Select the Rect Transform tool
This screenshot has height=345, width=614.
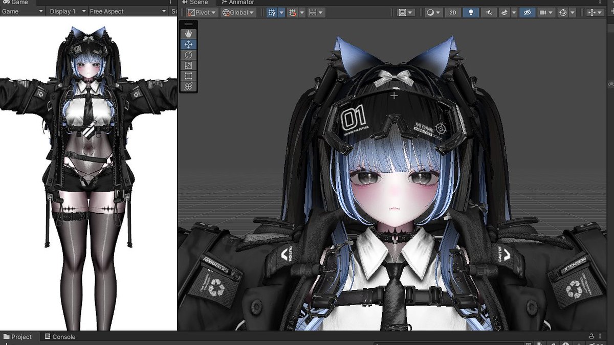(188, 76)
